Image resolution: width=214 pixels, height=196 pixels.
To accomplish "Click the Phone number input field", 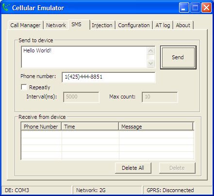I will [109, 77].
